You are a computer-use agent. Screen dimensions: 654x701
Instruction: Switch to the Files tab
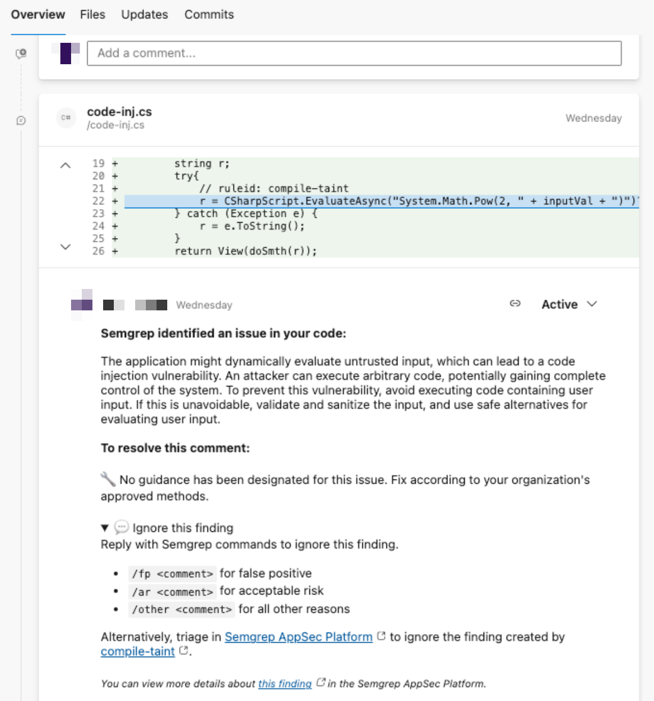tap(92, 14)
